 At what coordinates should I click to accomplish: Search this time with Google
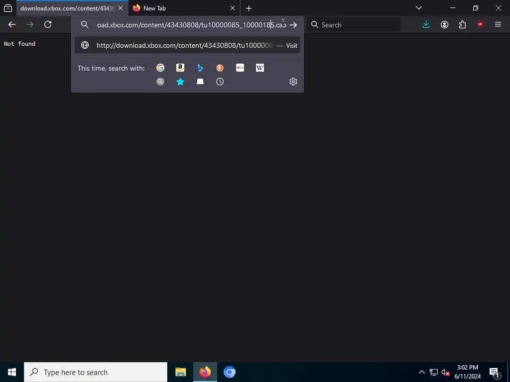point(160,68)
